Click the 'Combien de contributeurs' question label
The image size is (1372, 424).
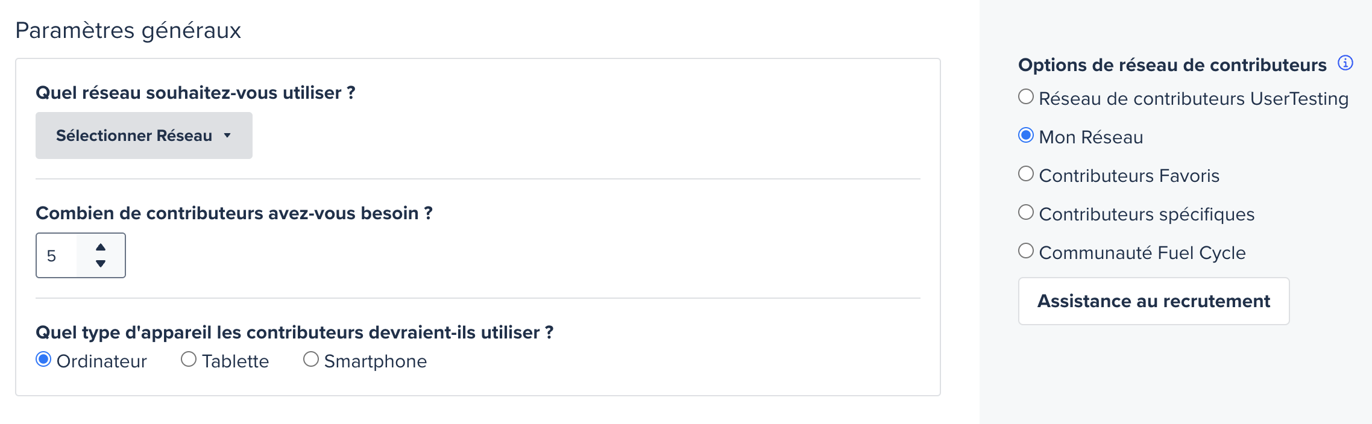point(234,213)
